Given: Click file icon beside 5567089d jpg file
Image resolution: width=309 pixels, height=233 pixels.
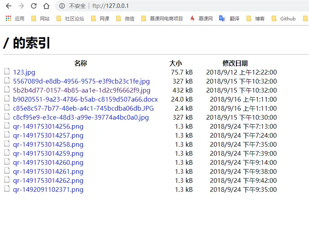Looking at the screenshot, I should (7, 80).
